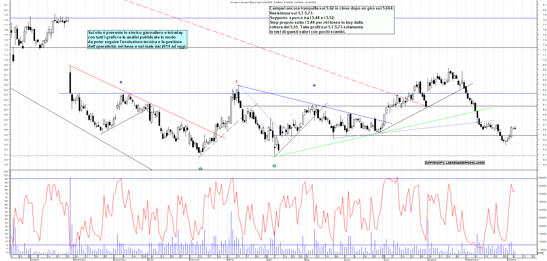Select the 'Campari ancora tranquilla' commentary box
Image resolution: width=547 pixels, height=261 pixels.
coord(331,20)
